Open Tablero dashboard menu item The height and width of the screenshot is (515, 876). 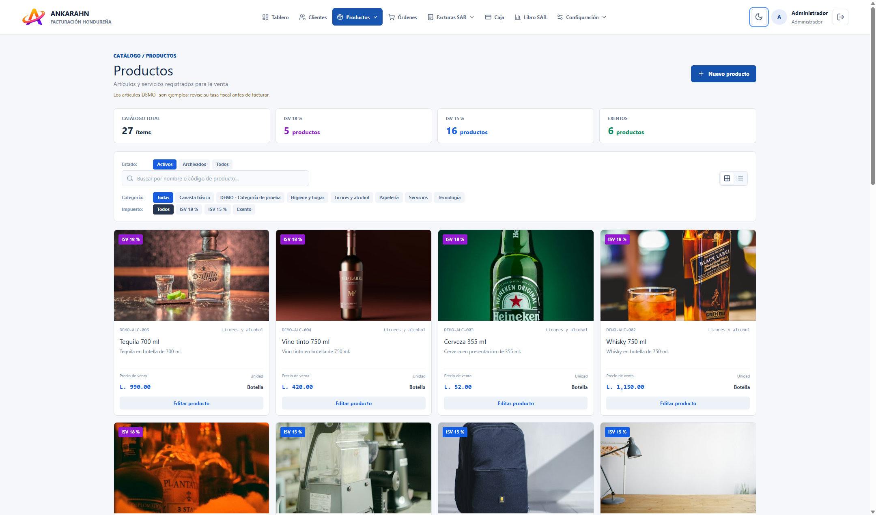pyautogui.click(x=275, y=17)
